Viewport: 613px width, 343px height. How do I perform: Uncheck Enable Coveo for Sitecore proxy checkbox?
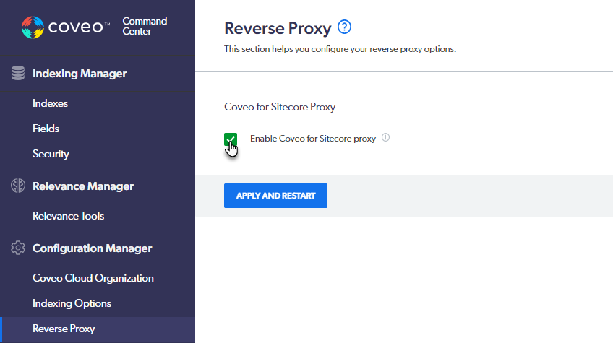231,139
